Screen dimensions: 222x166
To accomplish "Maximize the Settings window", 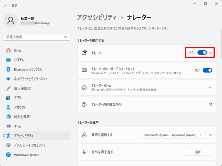I will coord(206,4).
